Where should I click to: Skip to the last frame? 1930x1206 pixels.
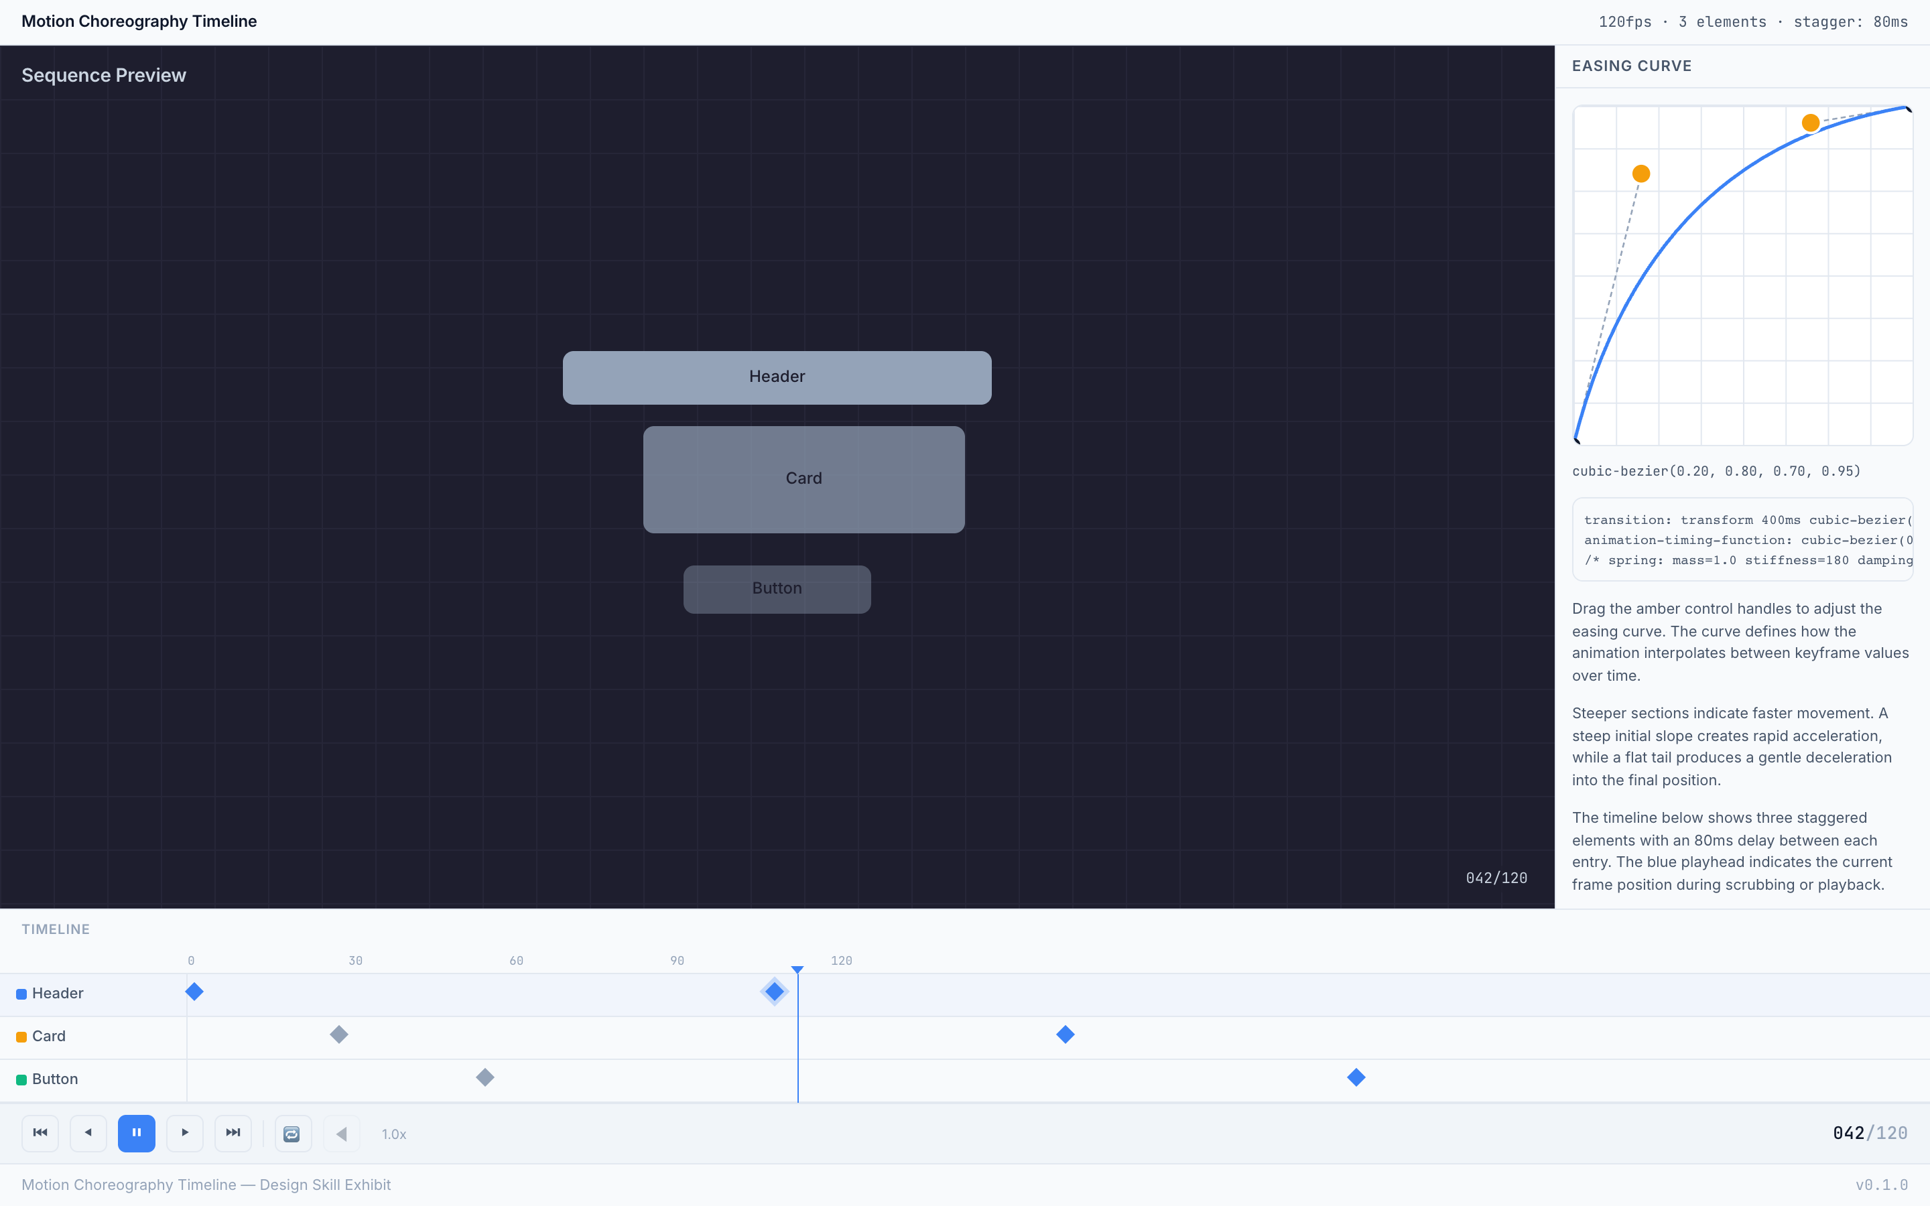point(233,1132)
